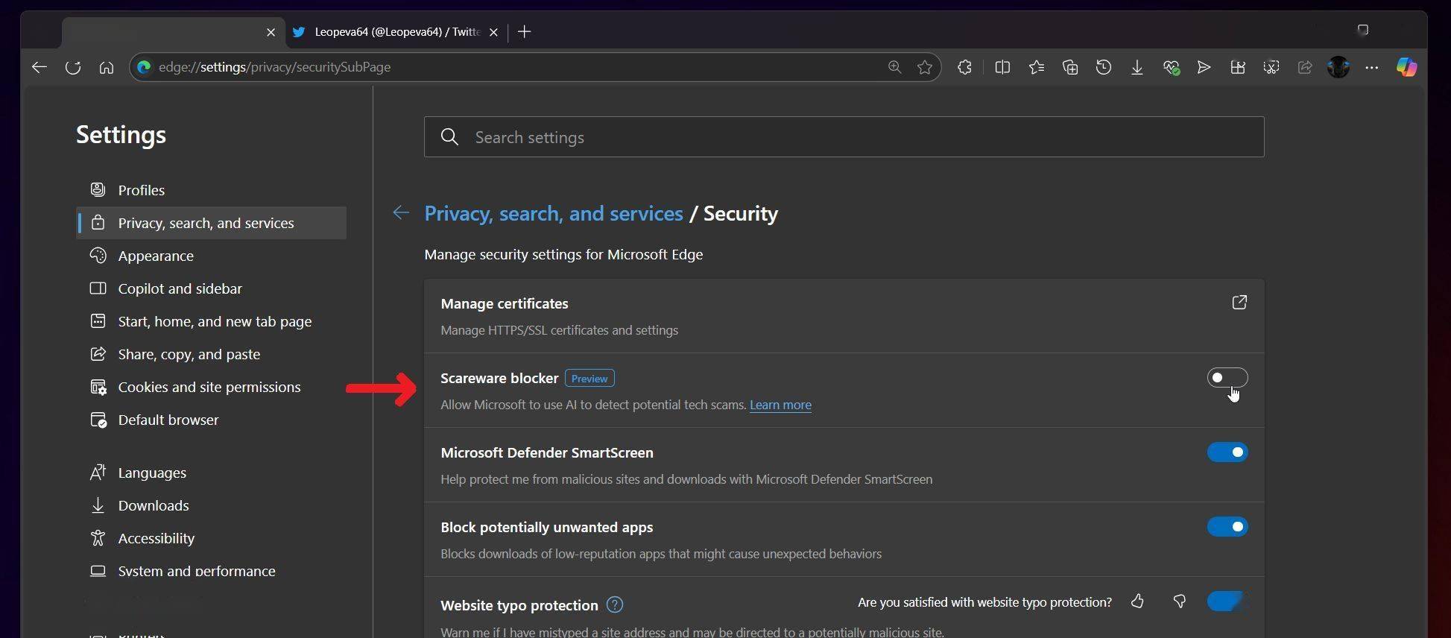The height and width of the screenshot is (638, 1451).
Task: Click the address bar URL
Action: pyautogui.click(x=275, y=67)
